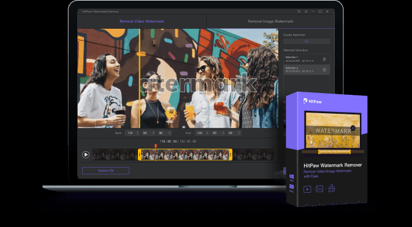Click the Windows logo on the box side
Viewport: 412px width, 227px height.
coord(292,177)
